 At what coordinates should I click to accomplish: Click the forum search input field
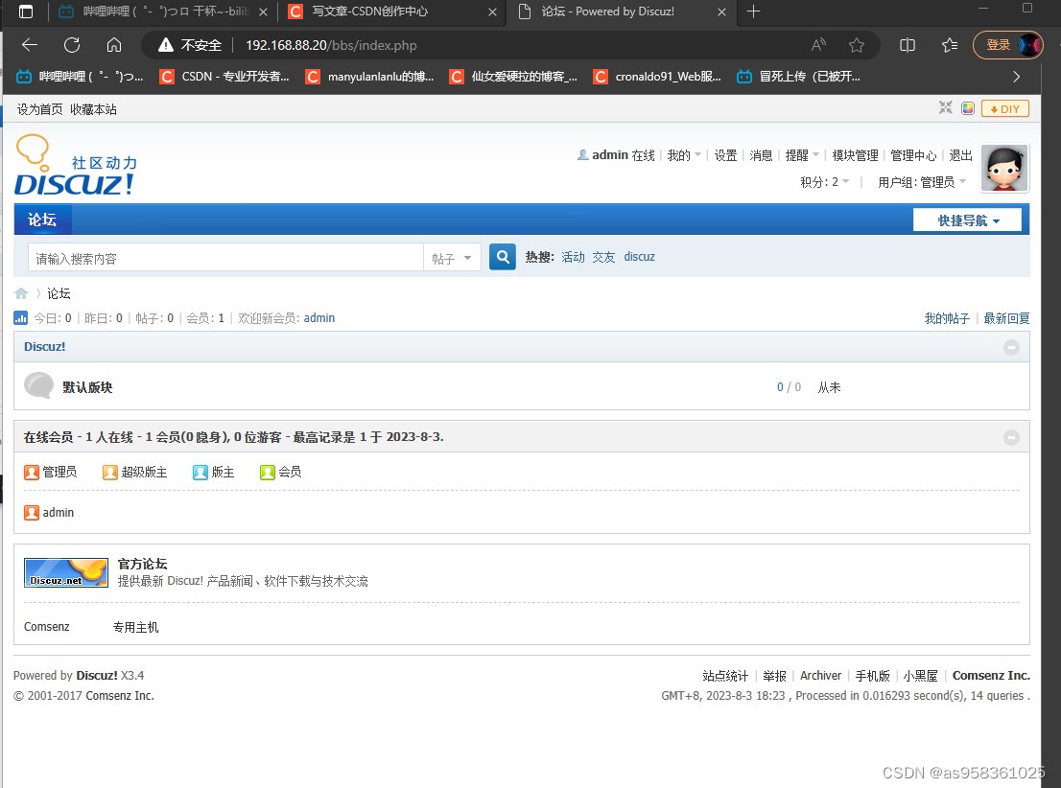coord(226,259)
